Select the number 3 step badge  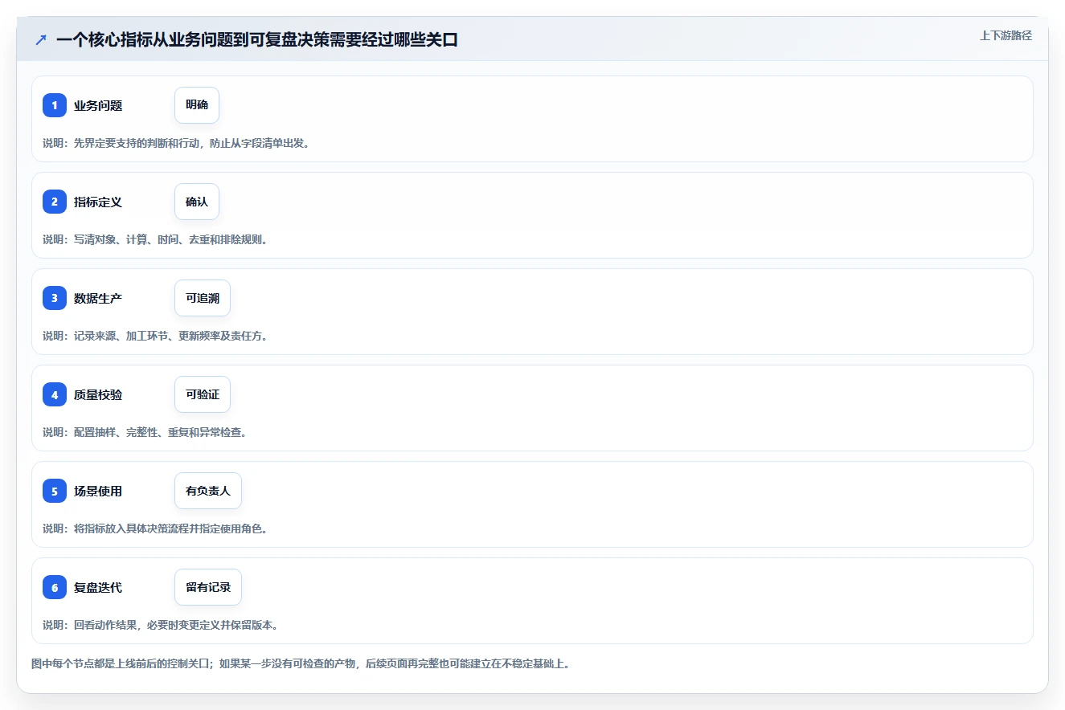point(55,298)
